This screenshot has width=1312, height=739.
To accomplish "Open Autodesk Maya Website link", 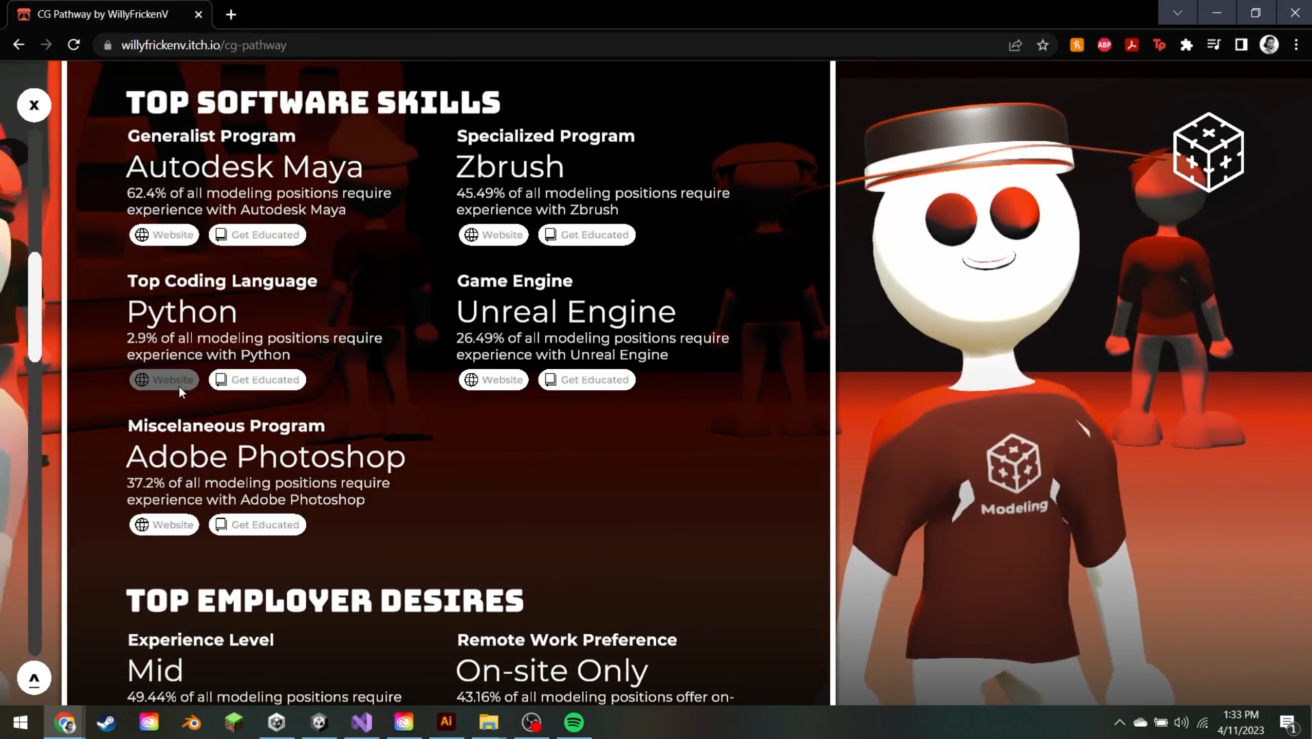I will coord(164,235).
